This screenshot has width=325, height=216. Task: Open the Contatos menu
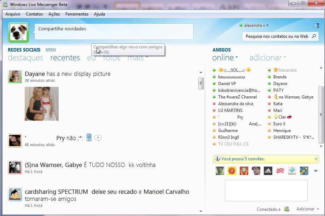[x=34, y=14]
